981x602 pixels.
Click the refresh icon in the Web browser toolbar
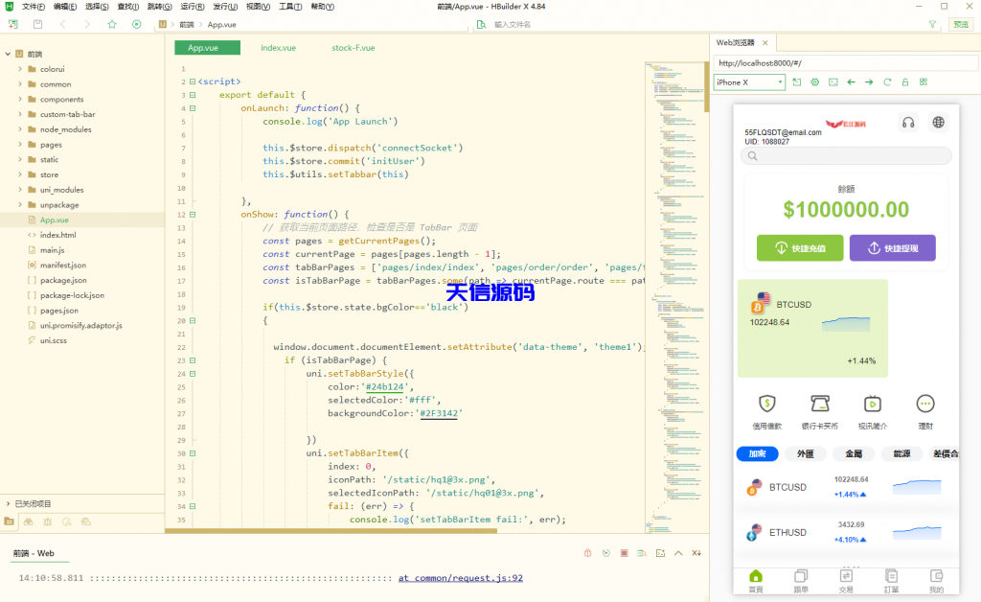pos(887,82)
